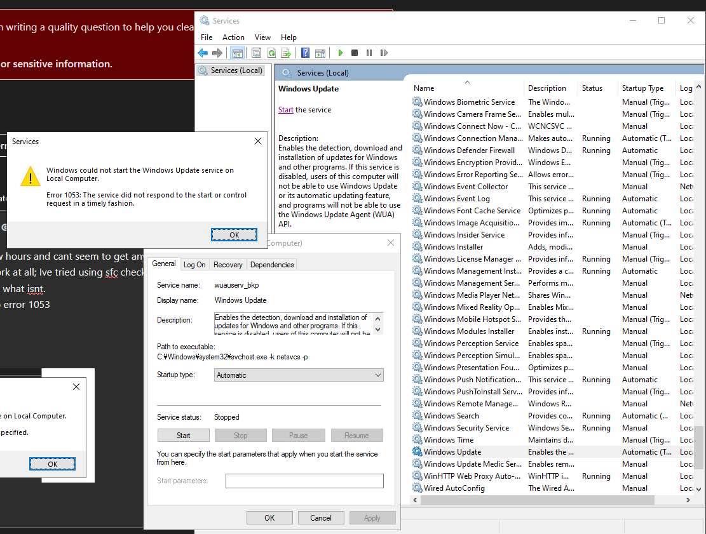Image resolution: width=706 pixels, height=534 pixels.
Task: Click OK in the Error 1053 dialog
Action: (234, 235)
